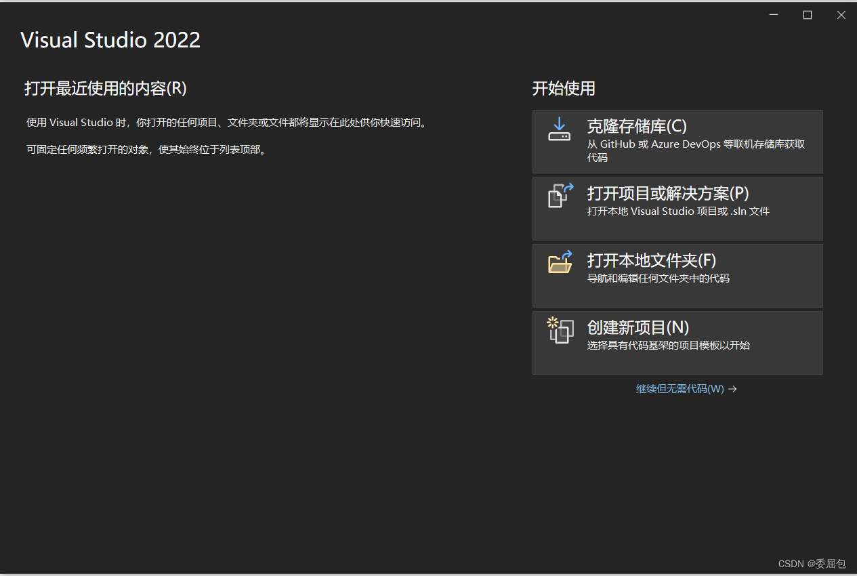Minimize the Visual Studio start window
The height and width of the screenshot is (576, 857).
coord(774,15)
